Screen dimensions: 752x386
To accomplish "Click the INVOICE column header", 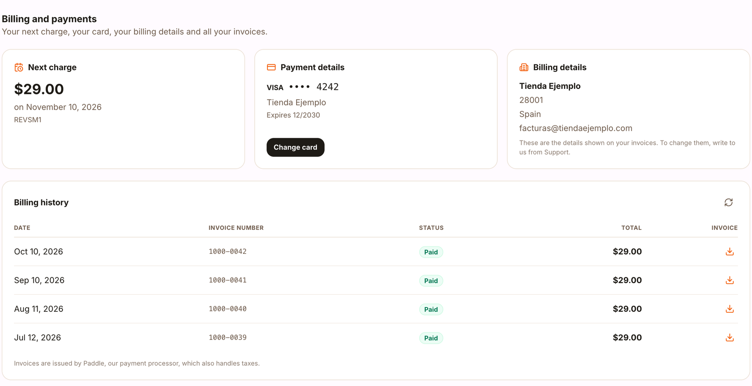I will (724, 228).
